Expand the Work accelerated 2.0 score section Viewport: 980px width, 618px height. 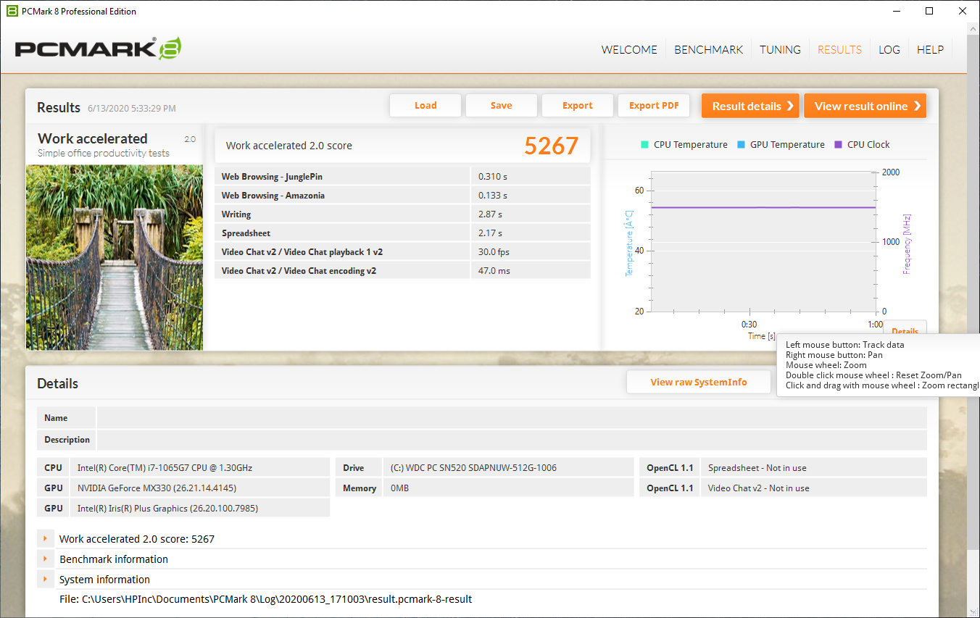coord(45,539)
